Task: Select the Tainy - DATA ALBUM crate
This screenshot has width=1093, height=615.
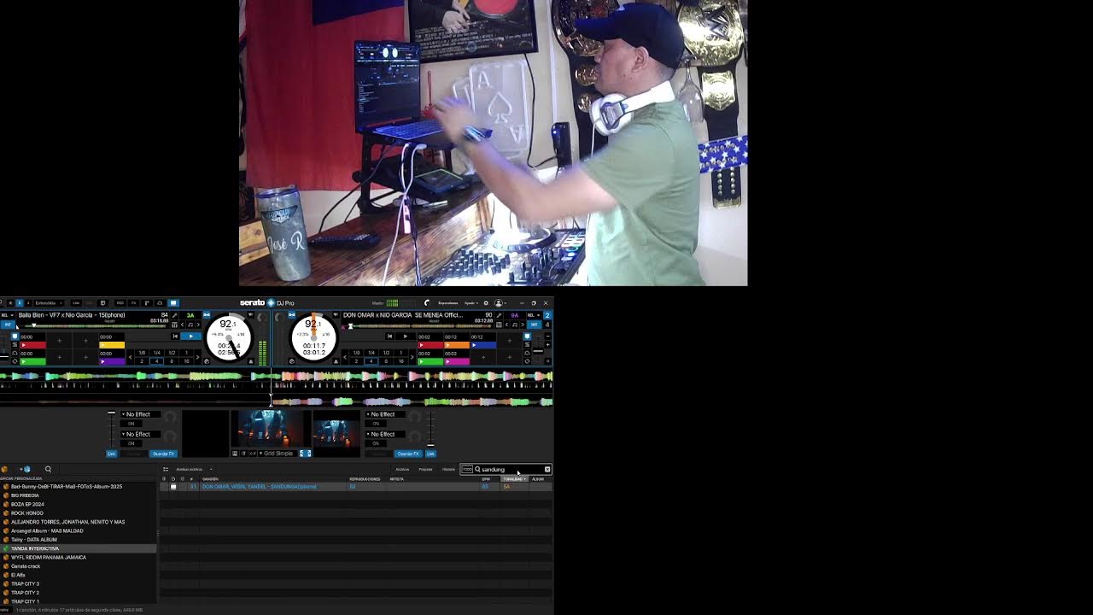Action: tap(34, 540)
